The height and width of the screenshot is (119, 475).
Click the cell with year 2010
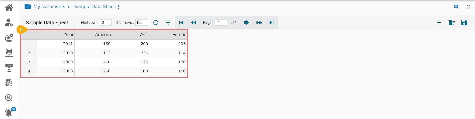tap(56, 53)
